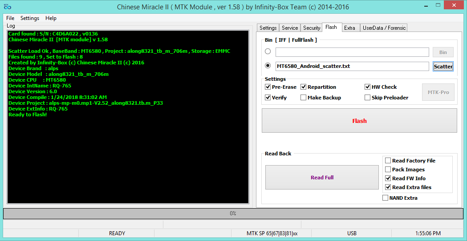Enable the Make Backup checkbox
The image size is (467, 241).
click(x=303, y=97)
